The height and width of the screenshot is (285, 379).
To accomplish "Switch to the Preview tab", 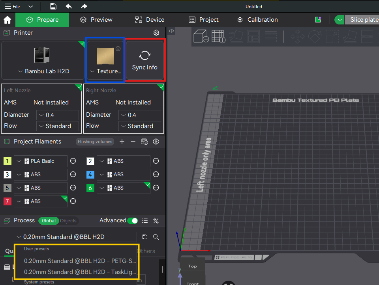I will (x=96, y=20).
